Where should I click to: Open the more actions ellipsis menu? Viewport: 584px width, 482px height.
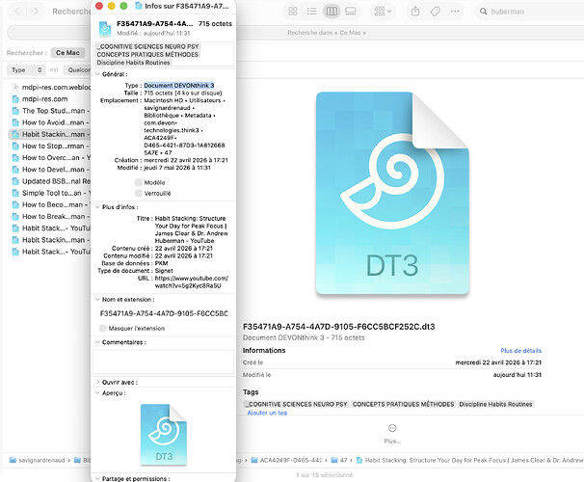[455, 12]
